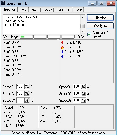Click the 'Fan5: 0 RPM' reading

point(12,74)
